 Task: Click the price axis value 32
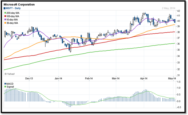coord(179,69)
